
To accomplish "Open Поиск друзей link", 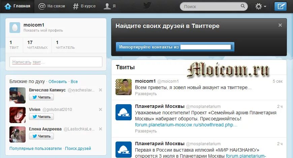I will (x=78, y=149).
